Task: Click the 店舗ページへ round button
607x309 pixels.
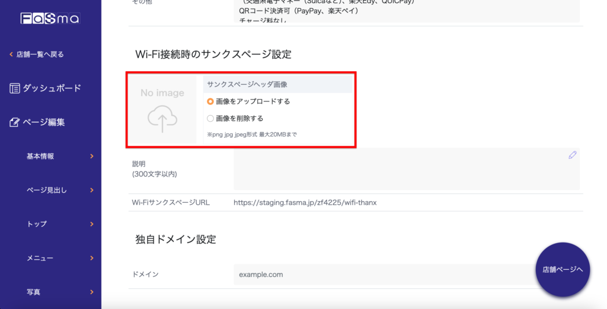Action: click(563, 269)
